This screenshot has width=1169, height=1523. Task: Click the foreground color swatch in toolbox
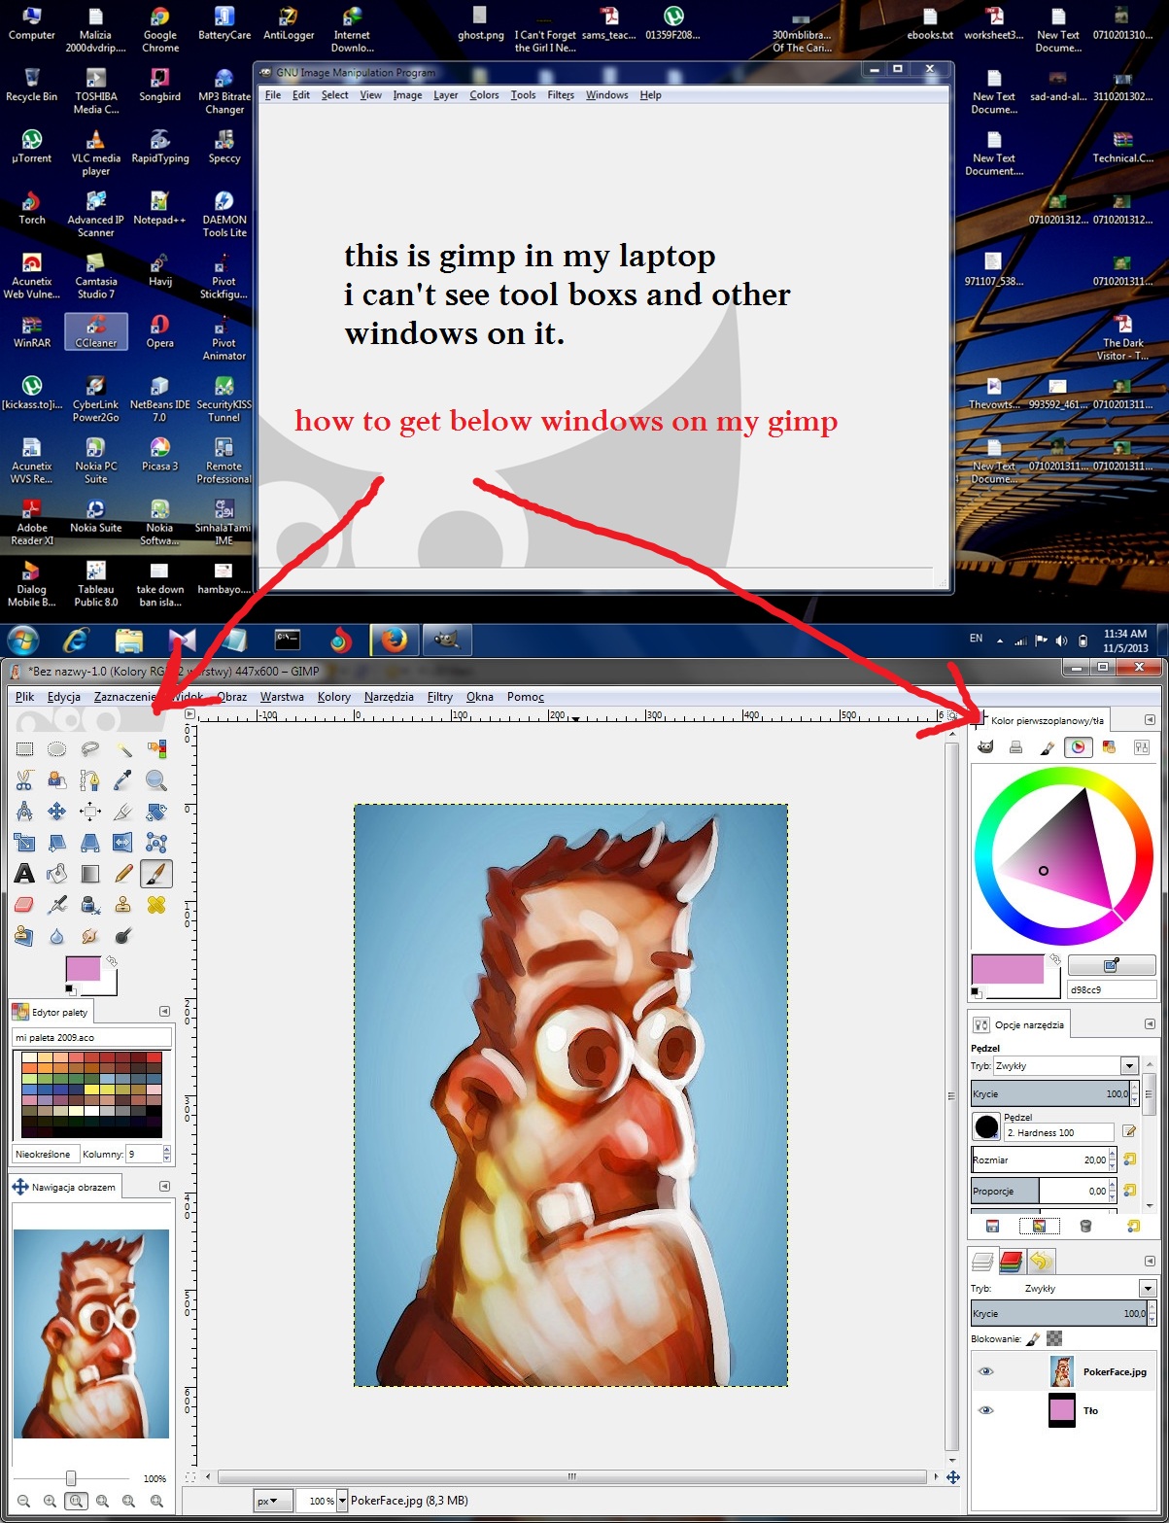pyautogui.click(x=83, y=970)
